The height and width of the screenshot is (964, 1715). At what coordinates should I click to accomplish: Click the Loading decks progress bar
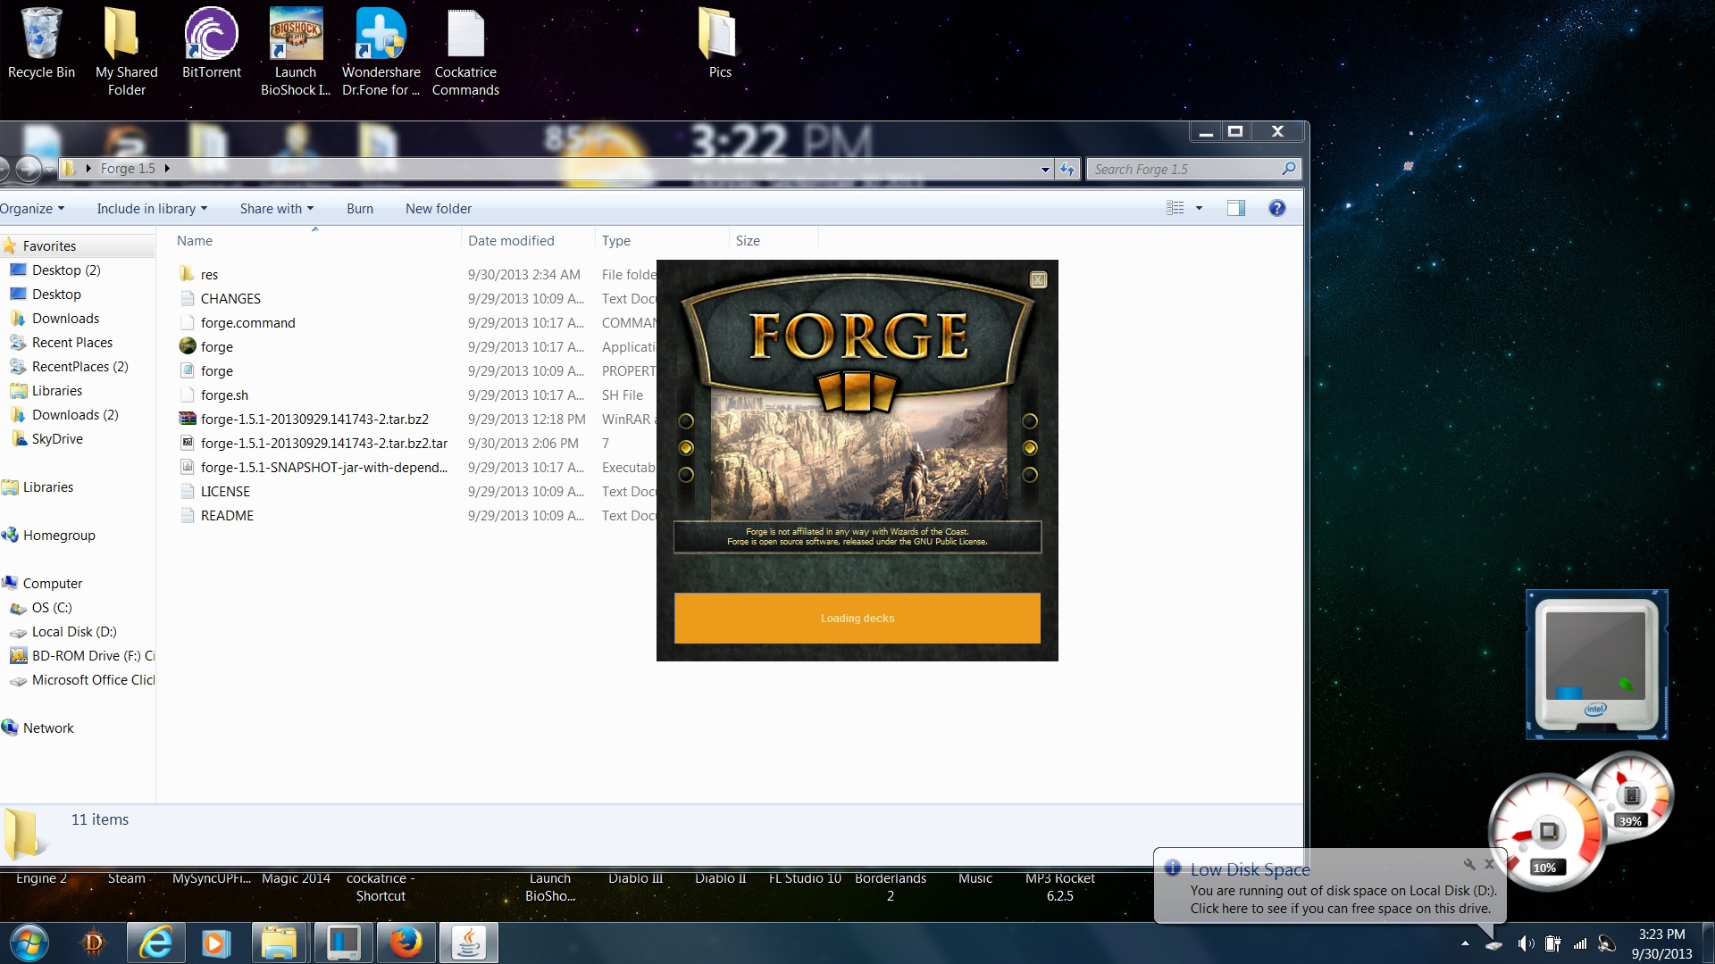click(857, 618)
